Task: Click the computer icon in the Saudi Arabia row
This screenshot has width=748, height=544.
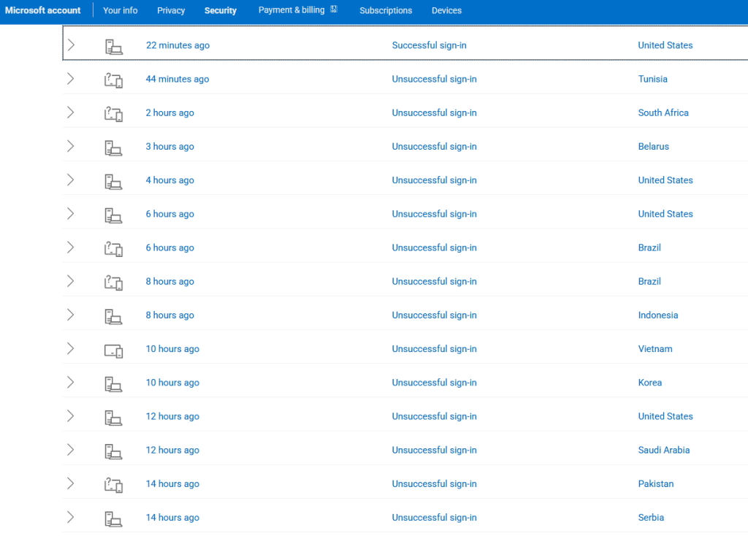Action: coord(113,451)
